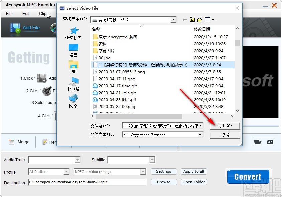Select the Add File toolbar icon
The image size is (282, 197).
click(x=15, y=27)
